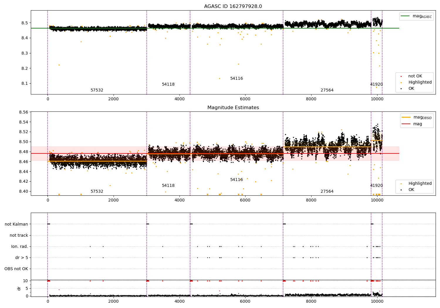Click obsid label 57532 in AGASC ID plot
440x308 pixels.
(97, 90)
